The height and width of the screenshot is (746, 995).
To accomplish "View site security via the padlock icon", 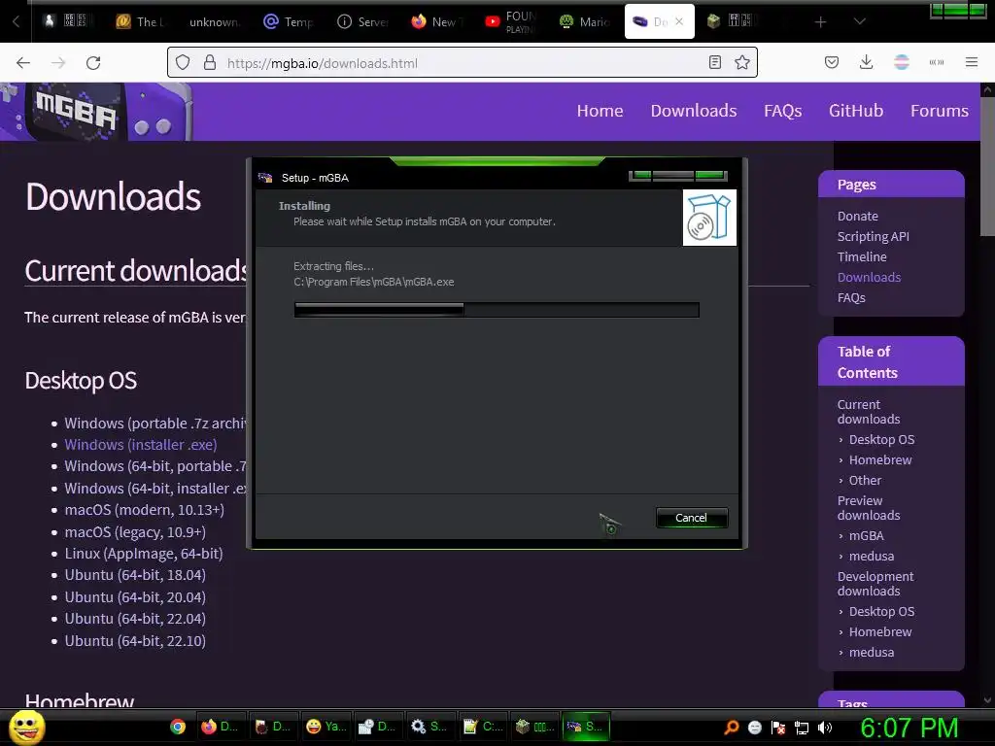I will tap(210, 63).
